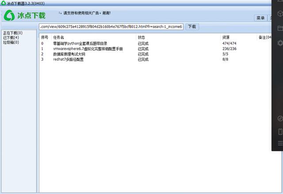Select task redhat7多路径配置
Image resolution: width=283 pixels, height=194 pixels.
(69, 60)
